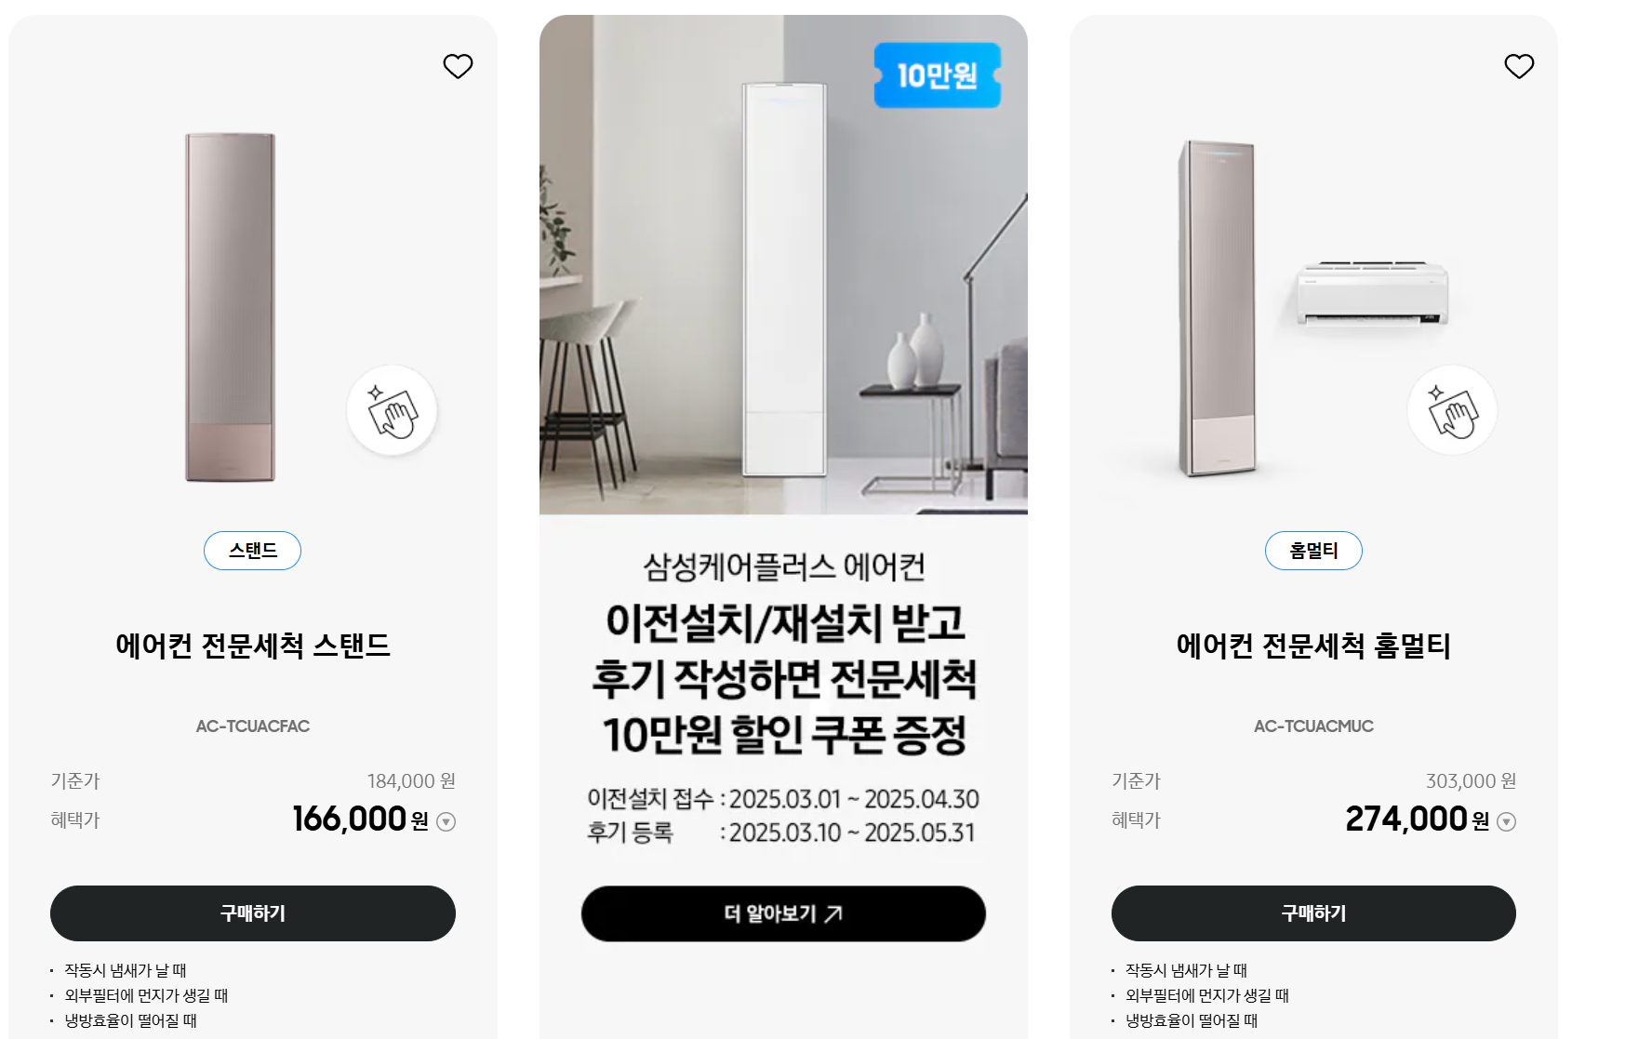Screen dimensions: 1625x1039
Task: Open the white air conditioner promo banner image
Action: point(783,265)
